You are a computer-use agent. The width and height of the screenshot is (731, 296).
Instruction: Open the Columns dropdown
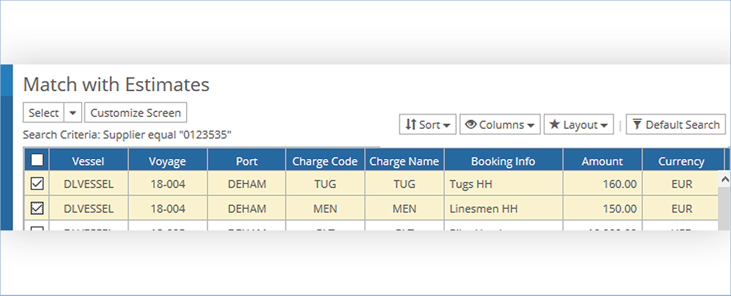pos(500,124)
